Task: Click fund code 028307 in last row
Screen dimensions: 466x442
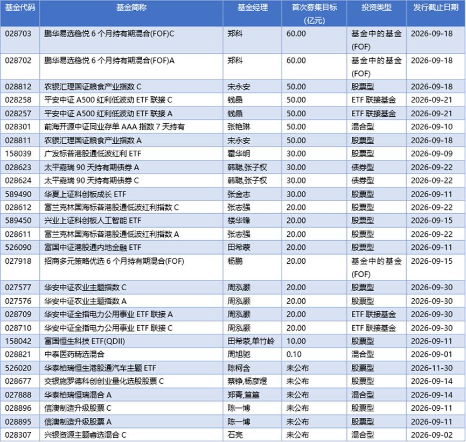Action: (18, 435)
